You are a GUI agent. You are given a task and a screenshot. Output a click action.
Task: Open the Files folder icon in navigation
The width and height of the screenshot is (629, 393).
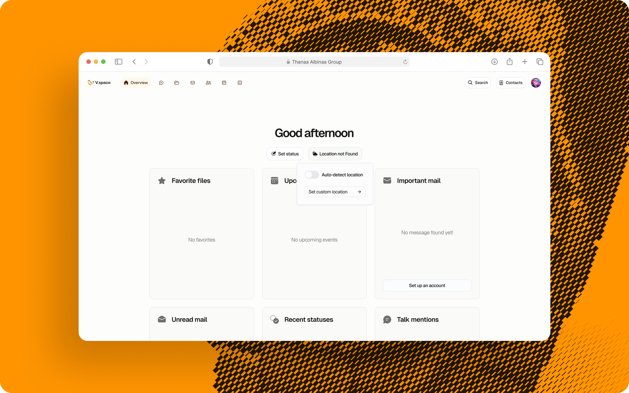coord(177,83)
